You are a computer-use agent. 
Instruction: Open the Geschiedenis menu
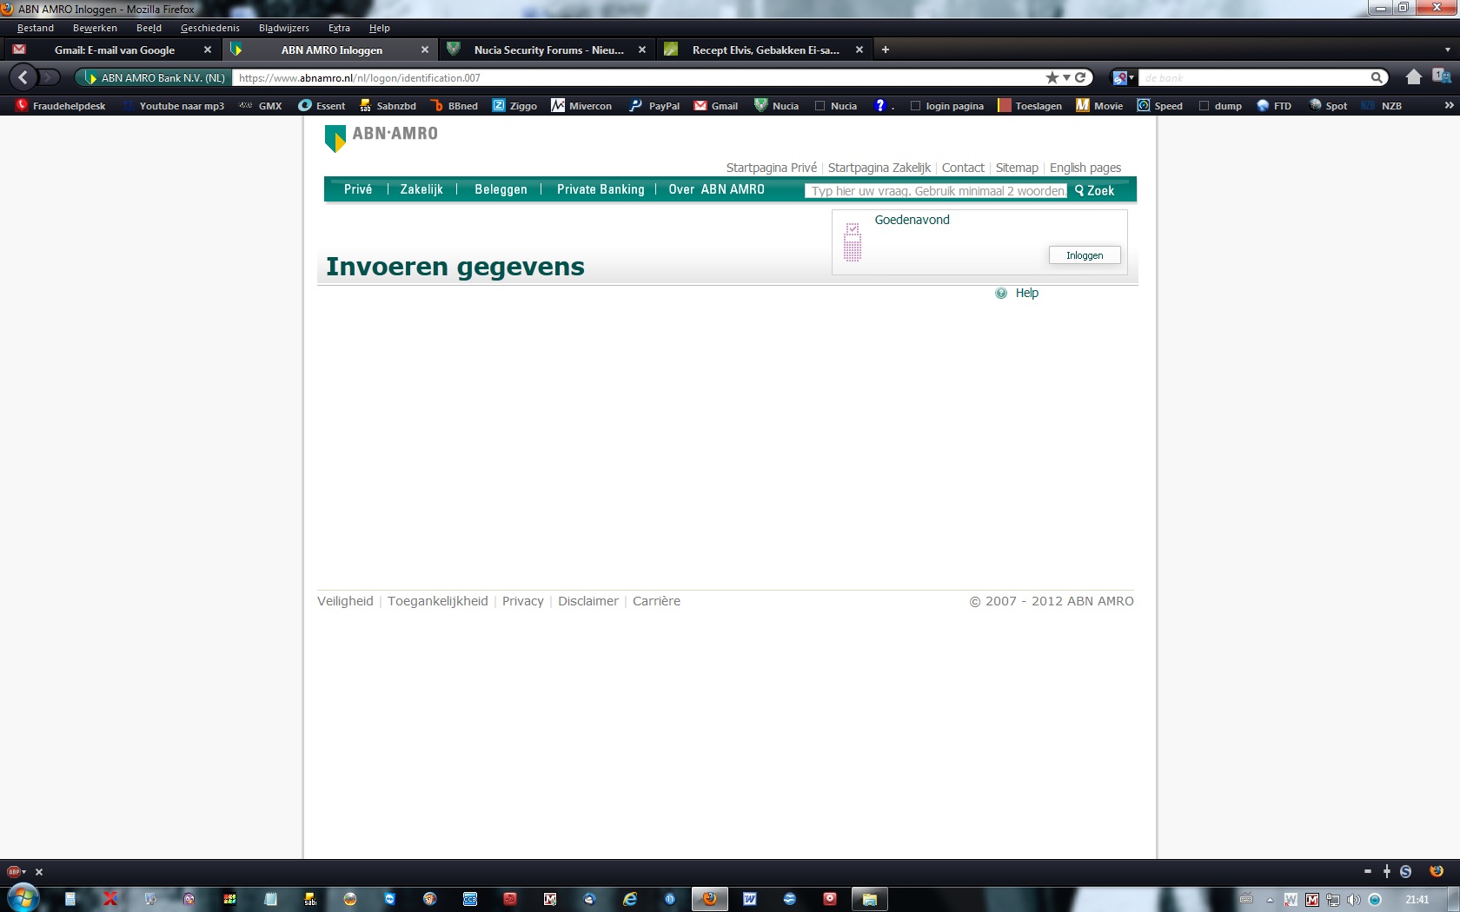point(210,28)
